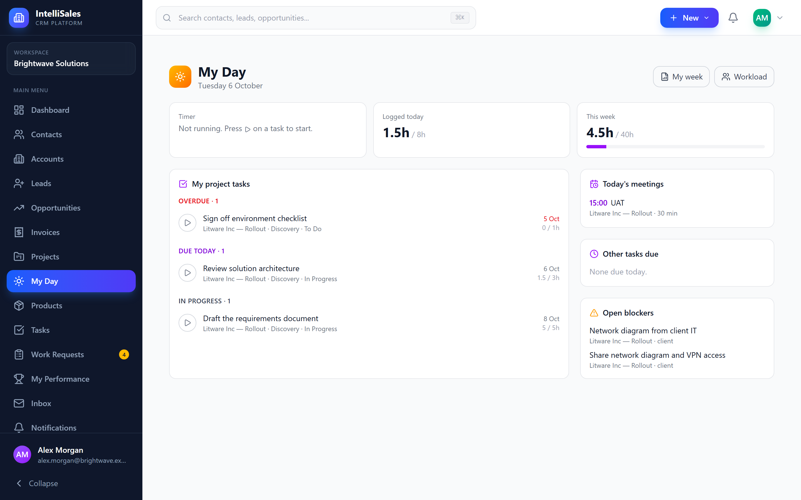Screen dimensions: 801x500
Task: Click the Projects folder icon
Action: click(19, 257)
